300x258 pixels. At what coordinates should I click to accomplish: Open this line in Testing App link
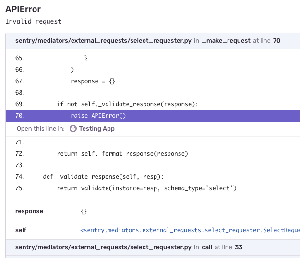coord(92,129)
